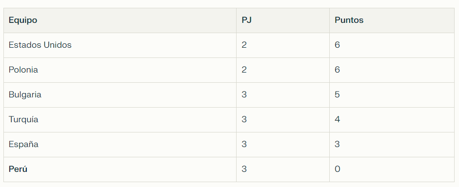
Task: Click Turquía's points value 4
Action: (337, 119)
